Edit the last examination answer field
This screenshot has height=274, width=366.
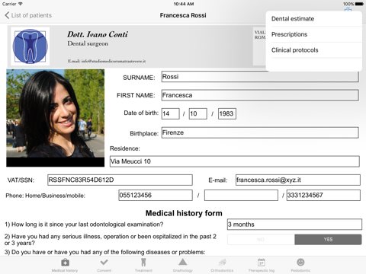(x=294, y=225)
